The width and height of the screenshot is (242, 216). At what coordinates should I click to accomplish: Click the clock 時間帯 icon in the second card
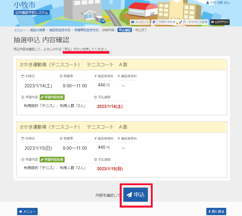coord(61,138)
